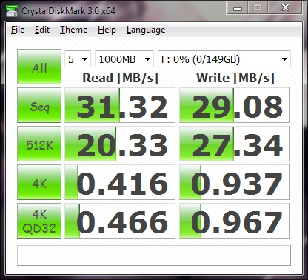Close the CrystalDiskMark window
The width and height of the screenshot is (308, 280).
[285, 8]
